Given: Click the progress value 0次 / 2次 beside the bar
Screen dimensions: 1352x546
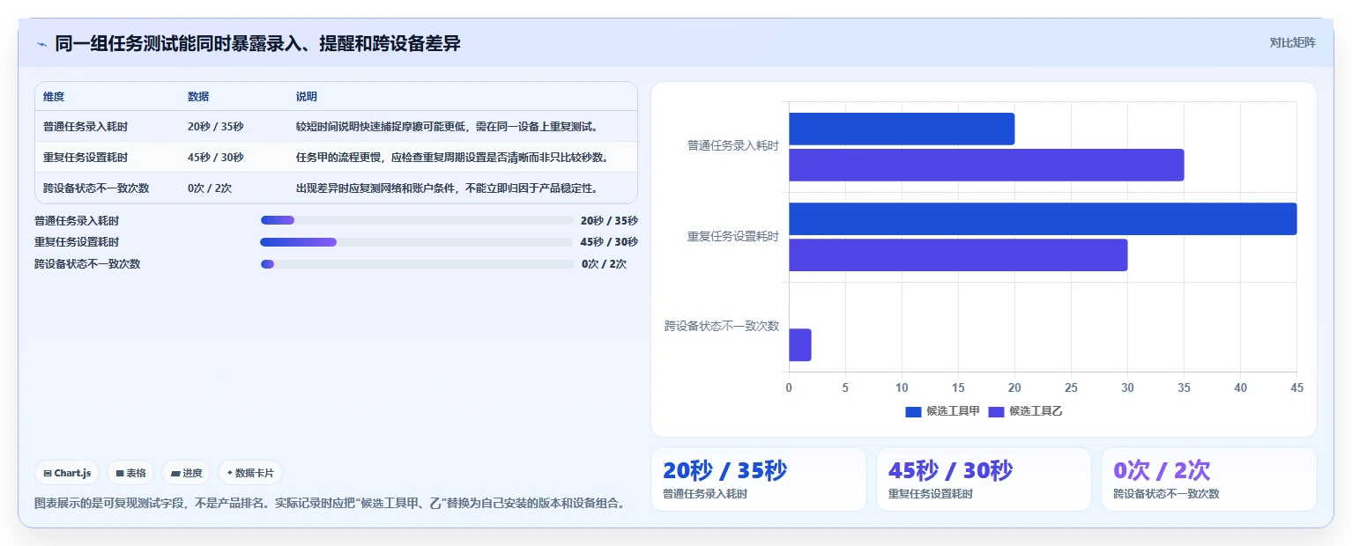Looking at the screenshot, I should click(604, 263).
